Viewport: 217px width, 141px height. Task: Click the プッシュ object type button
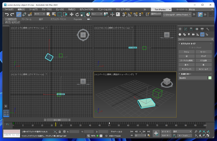point(186,52)
